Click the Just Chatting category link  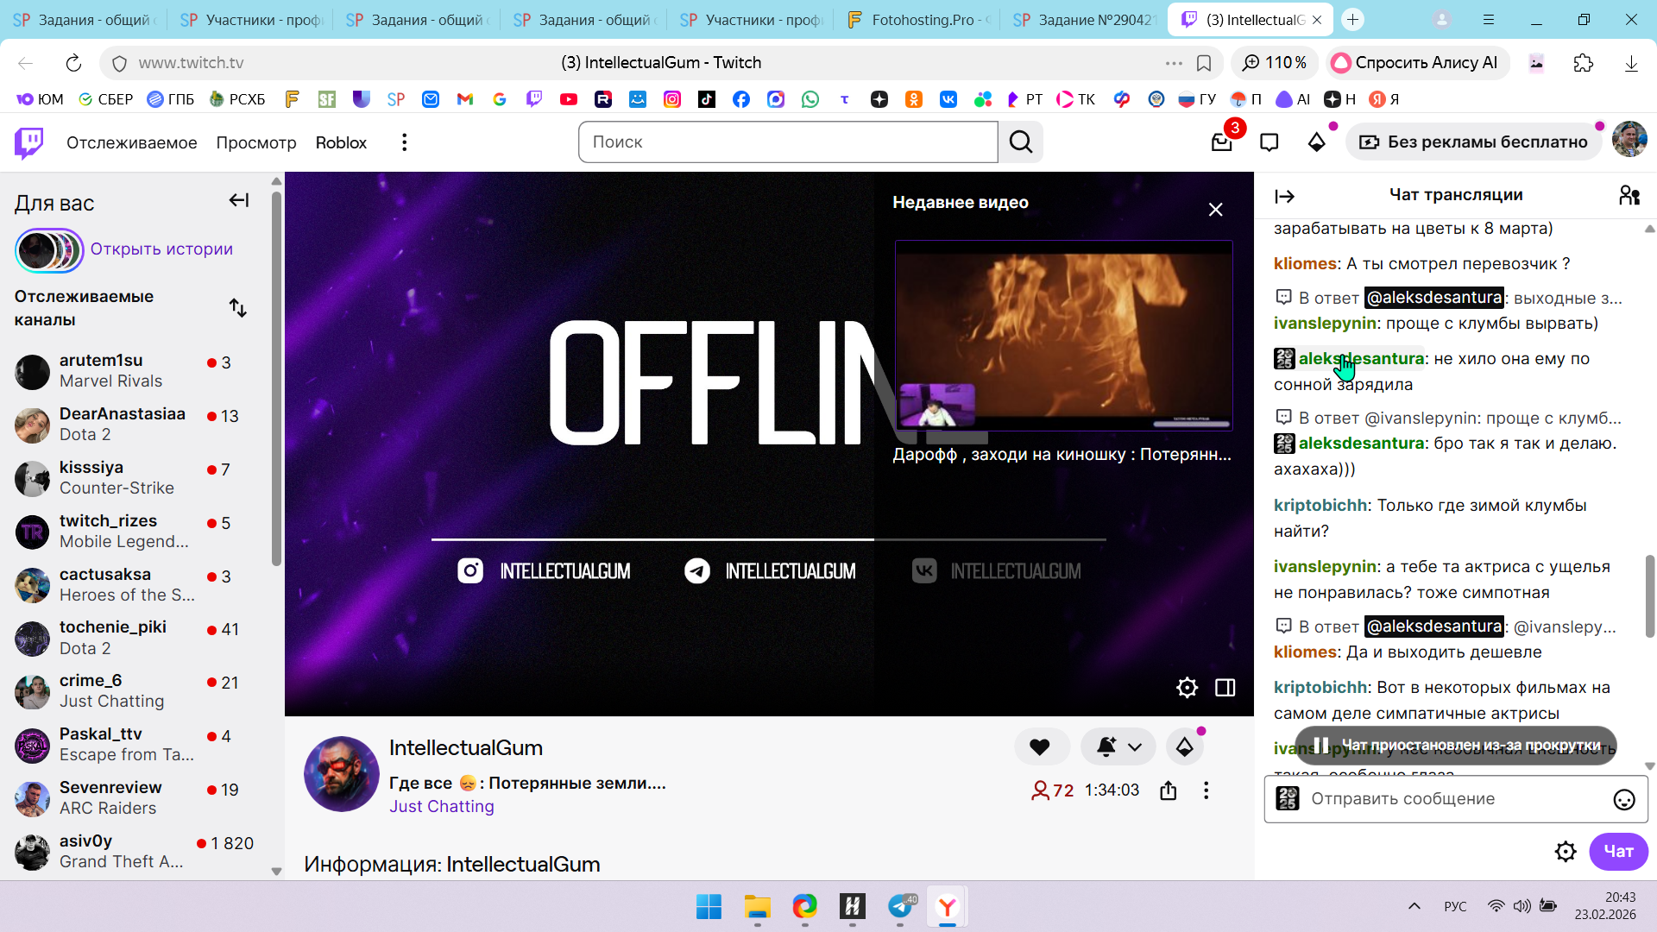[441, 806]
